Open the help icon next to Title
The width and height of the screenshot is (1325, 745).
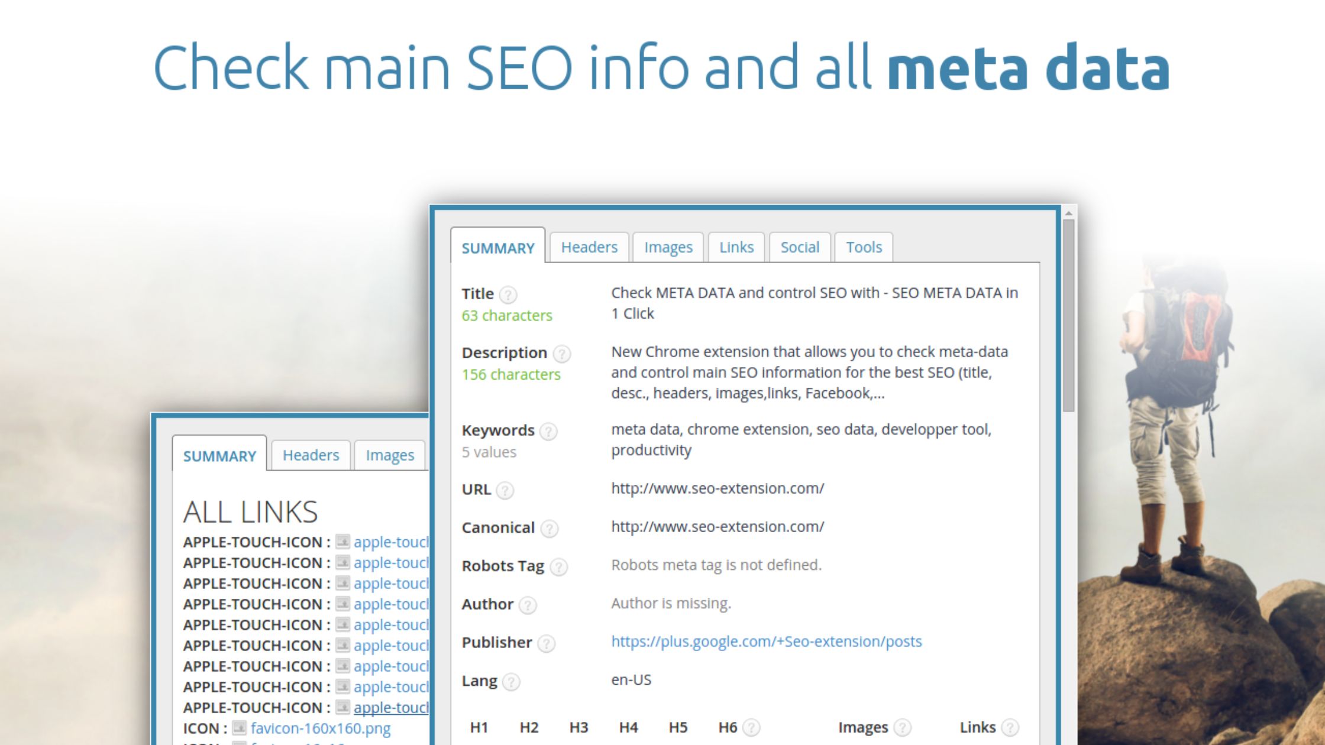508,294
